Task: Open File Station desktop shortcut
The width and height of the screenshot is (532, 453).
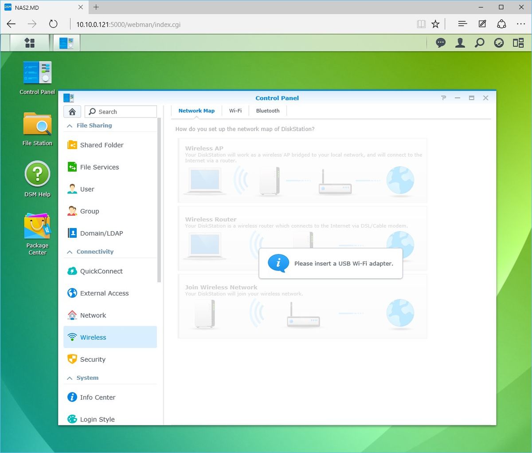Action: click(37, 129)
